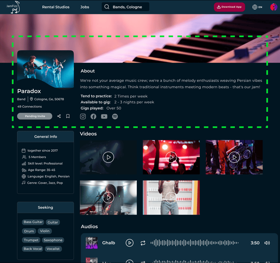Click the Cologne location pin icon

tap(31, 99)
